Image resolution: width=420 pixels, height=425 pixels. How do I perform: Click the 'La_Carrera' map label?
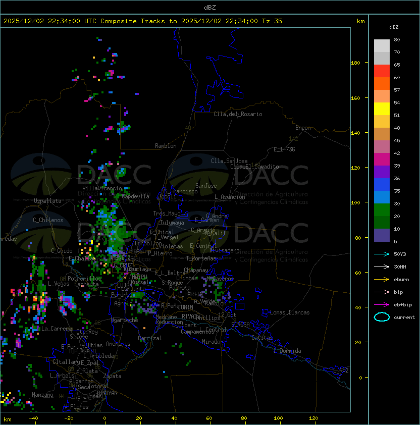(x=57, y=329)
